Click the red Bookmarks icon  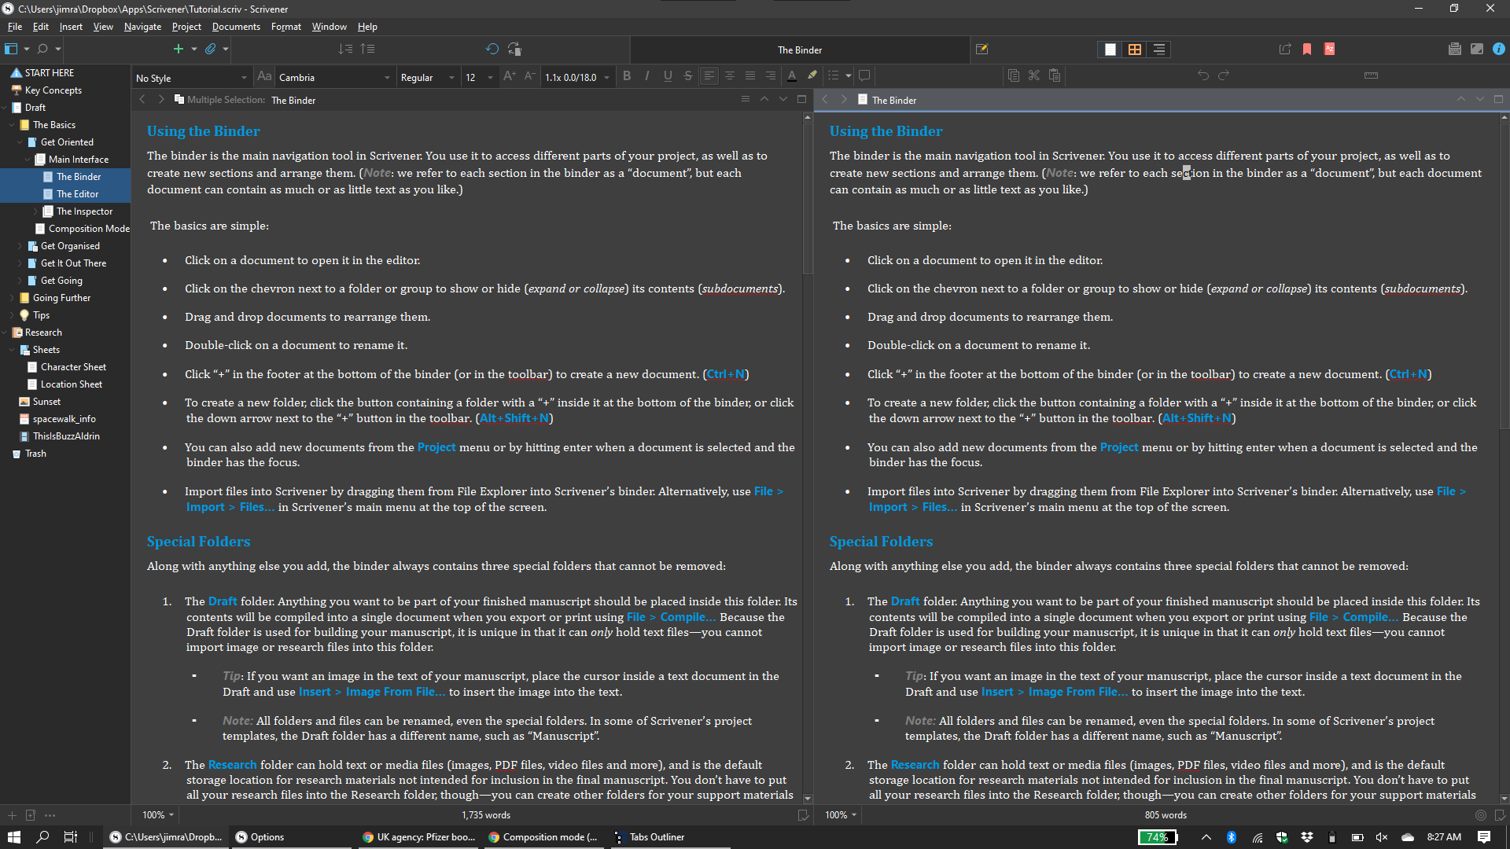(x=1307, y=49)
